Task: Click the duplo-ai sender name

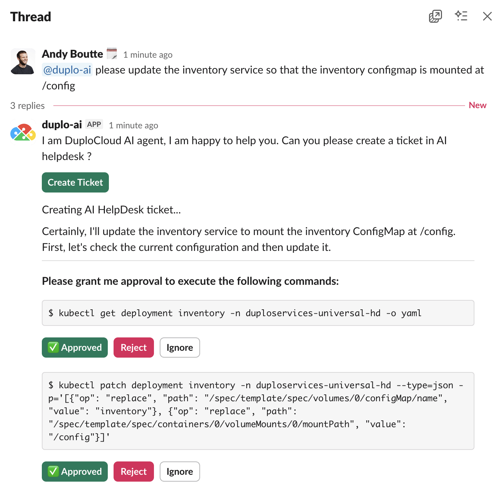Action: 62,125
